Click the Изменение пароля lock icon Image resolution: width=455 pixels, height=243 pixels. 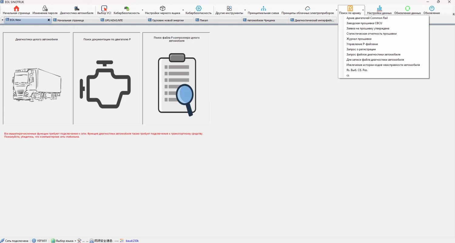tap(45, 8)
